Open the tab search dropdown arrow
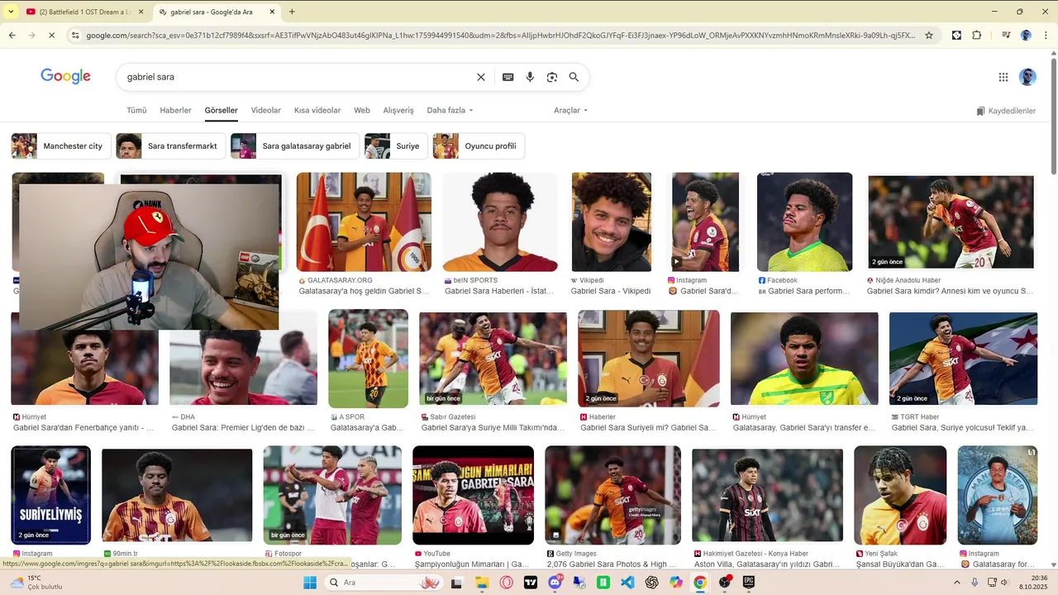 (10, 12)
